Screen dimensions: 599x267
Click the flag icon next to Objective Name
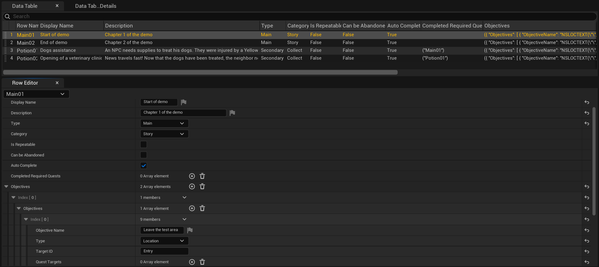click(x=190, y=230)
